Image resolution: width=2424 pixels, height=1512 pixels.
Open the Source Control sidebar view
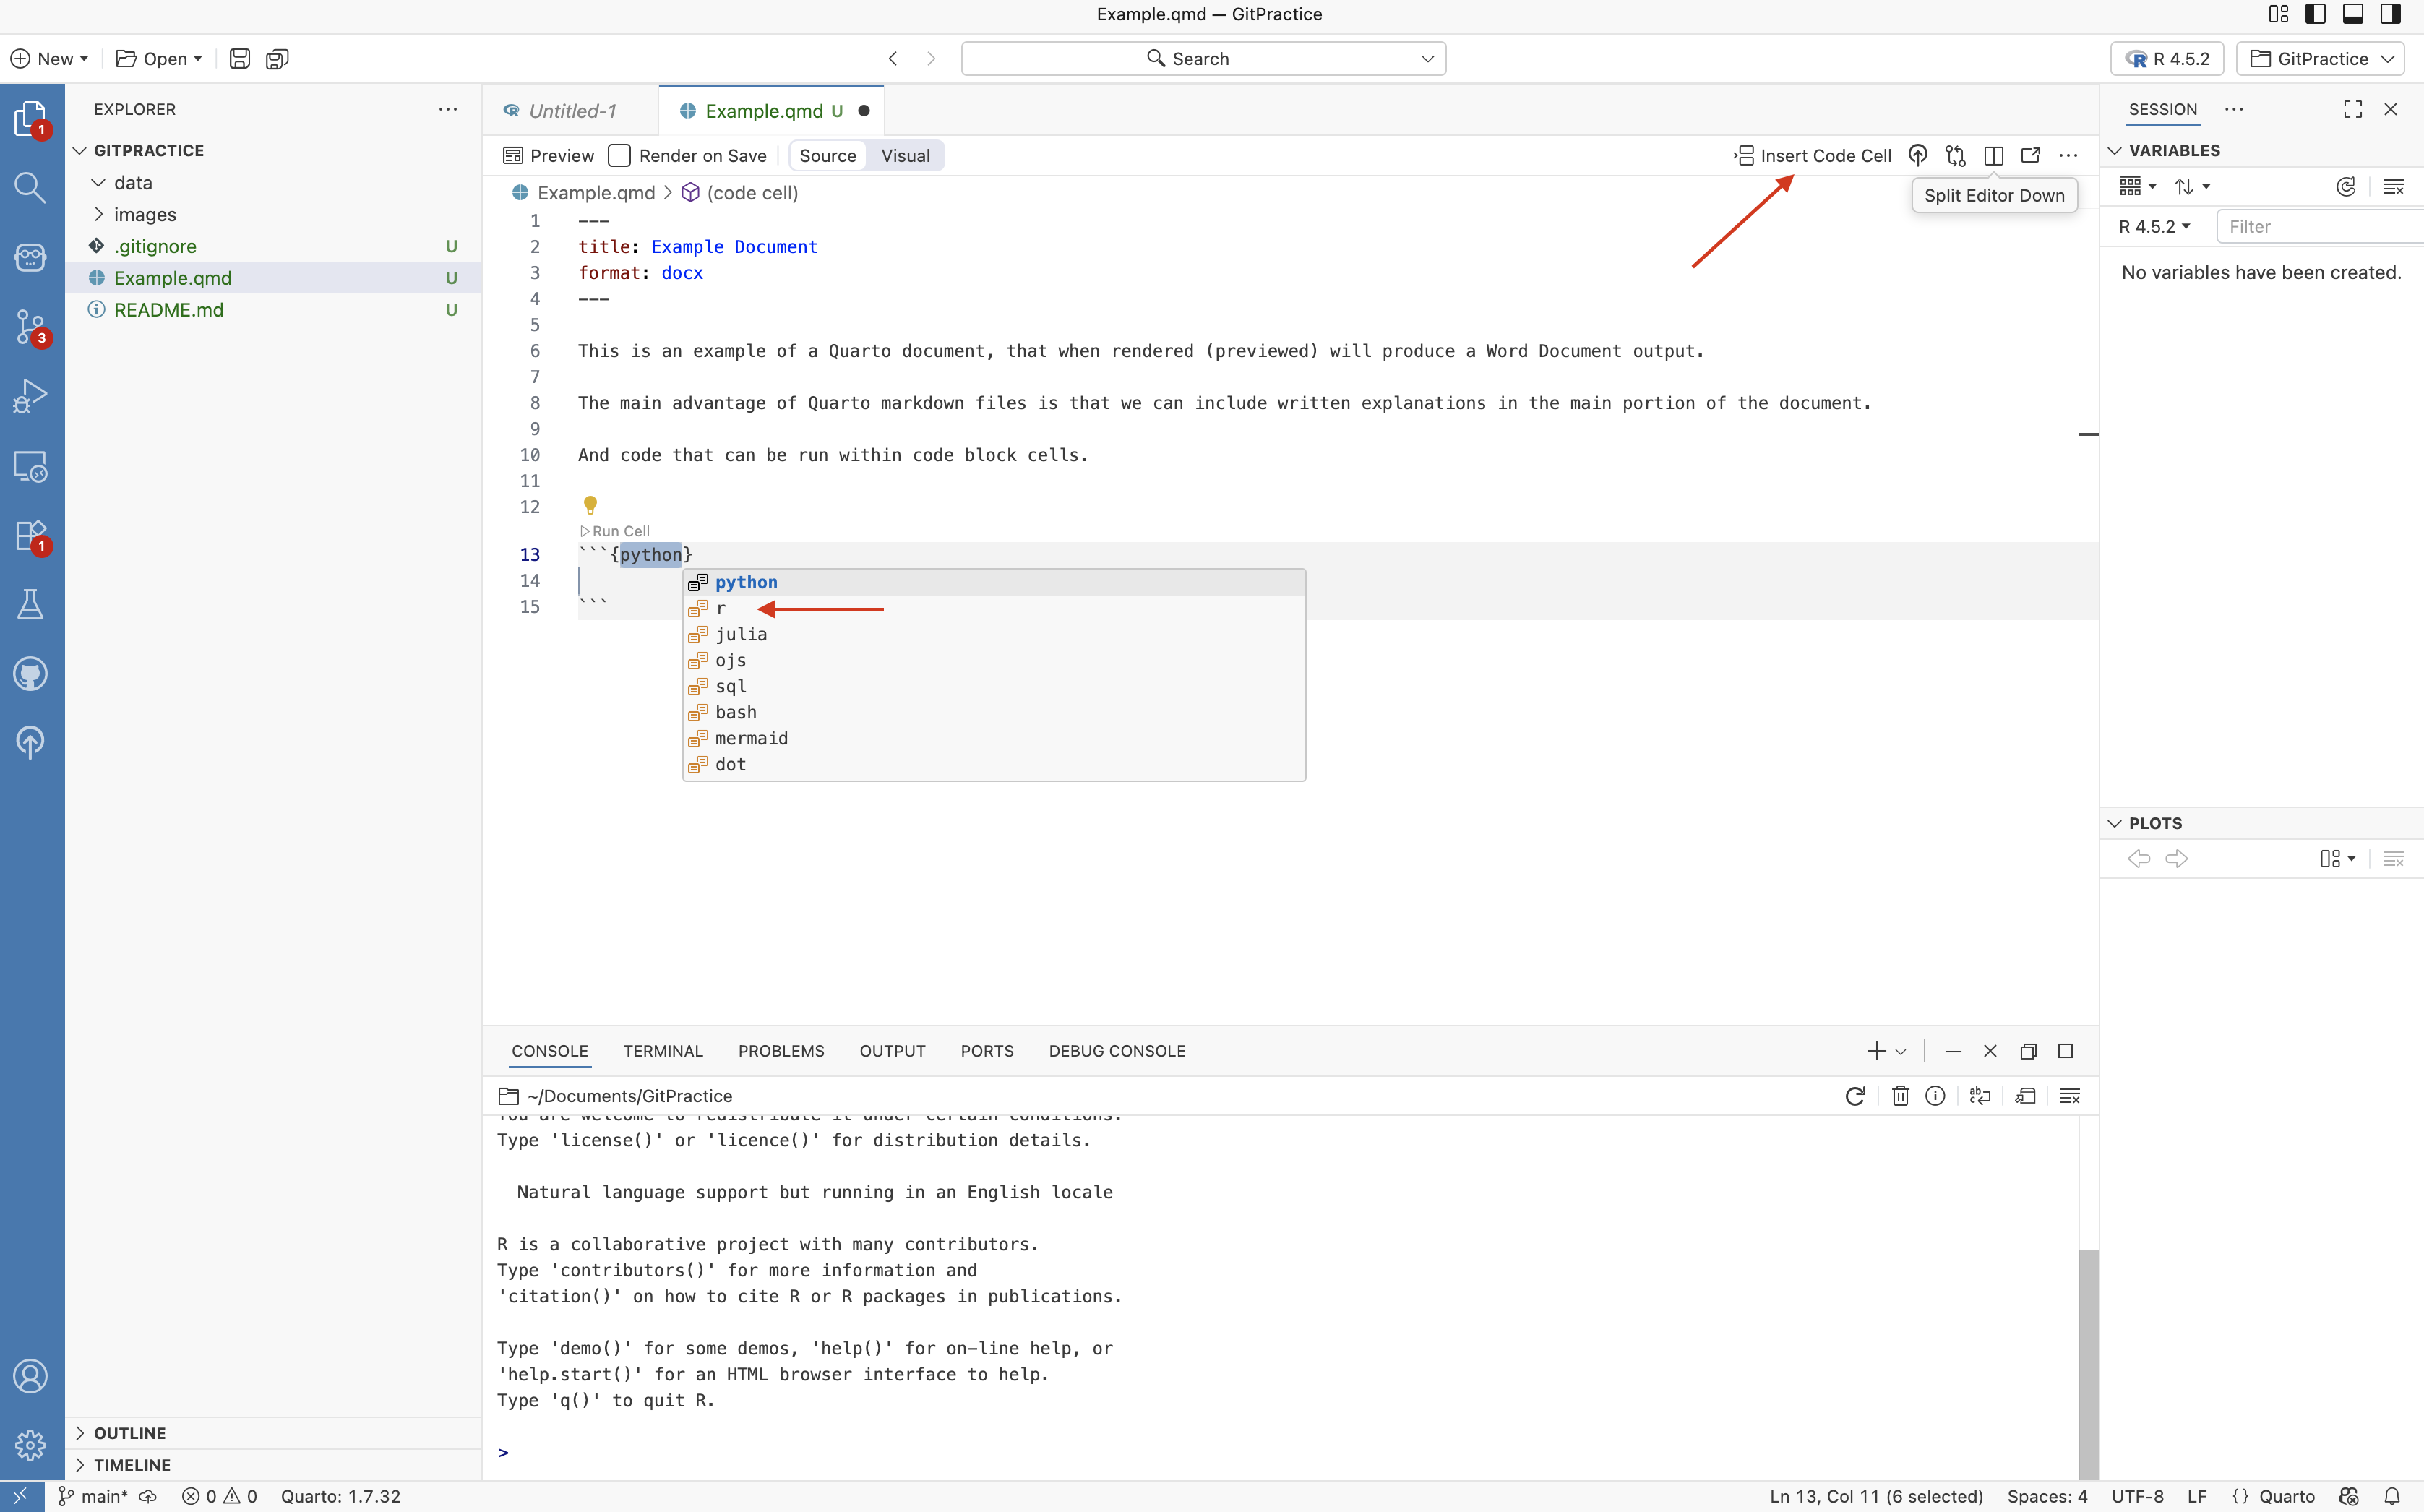click(30, 326)
